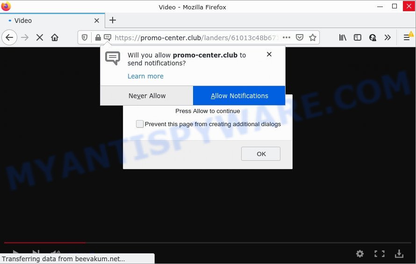416x264 pixels.
Task: Go back to the previous page
Action: tap(9, 37)
